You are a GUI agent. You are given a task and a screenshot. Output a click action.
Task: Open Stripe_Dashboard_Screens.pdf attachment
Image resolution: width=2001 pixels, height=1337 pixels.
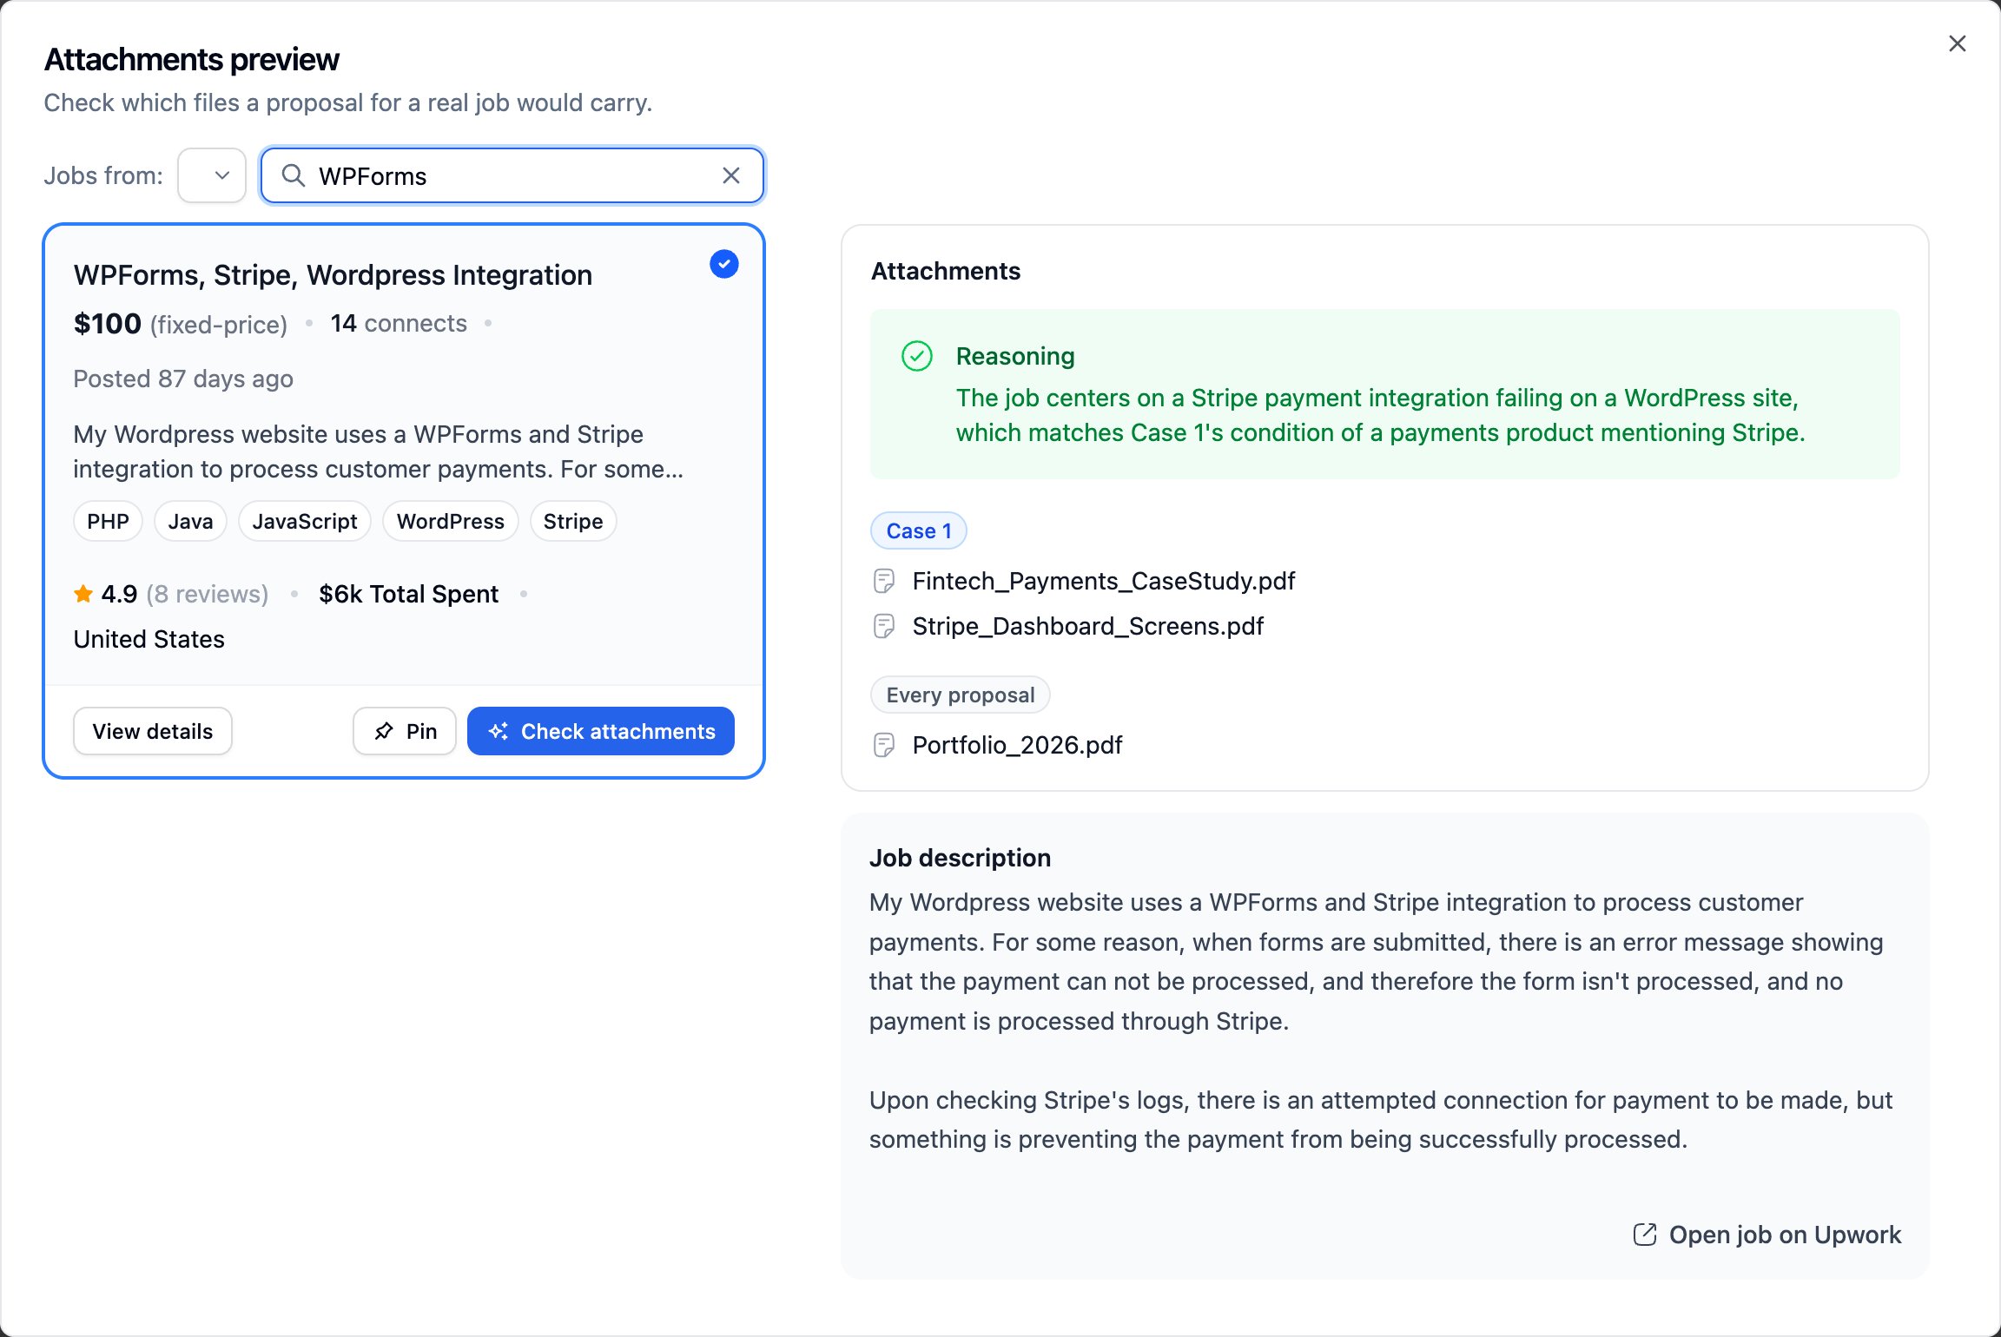(x=1087, y=626)
